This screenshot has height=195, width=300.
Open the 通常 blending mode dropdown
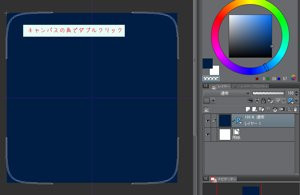point(227,93)
